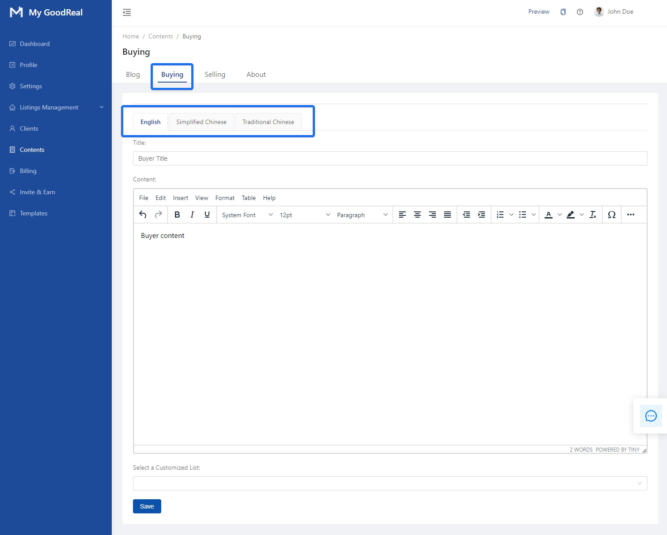Switch to the Simplified Chinese tab
Screen dimensions: 667x535
click(x=201, y=122)
